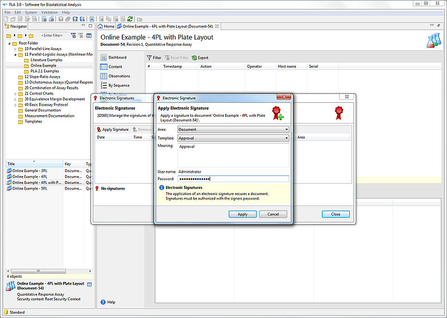Click Apply in the Electronic Signature dialog
Screen dimensions: 447x318
pos(242,214)
